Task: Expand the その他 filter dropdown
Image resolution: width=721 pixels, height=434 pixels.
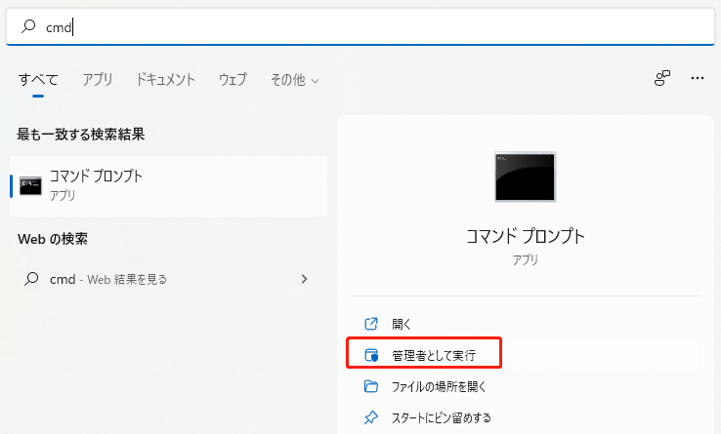Action: point(293,79)
